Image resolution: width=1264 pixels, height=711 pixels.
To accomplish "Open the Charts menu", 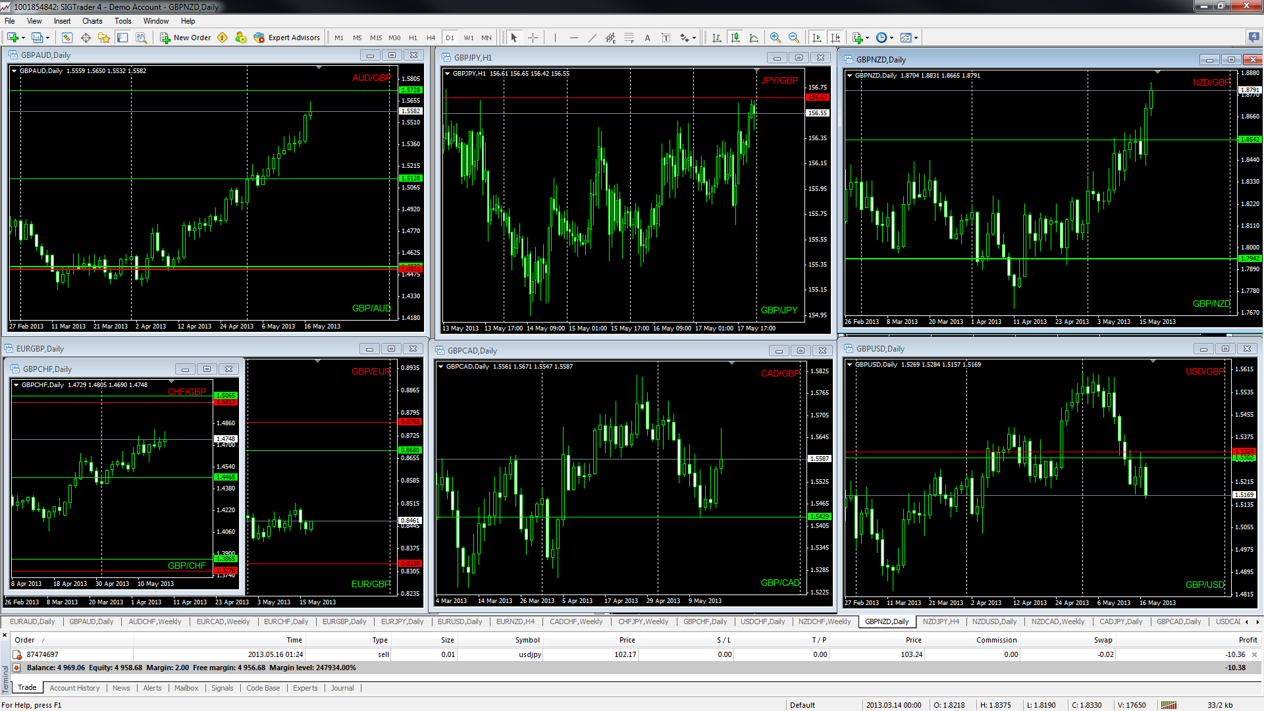I will [x=92, y=21].
